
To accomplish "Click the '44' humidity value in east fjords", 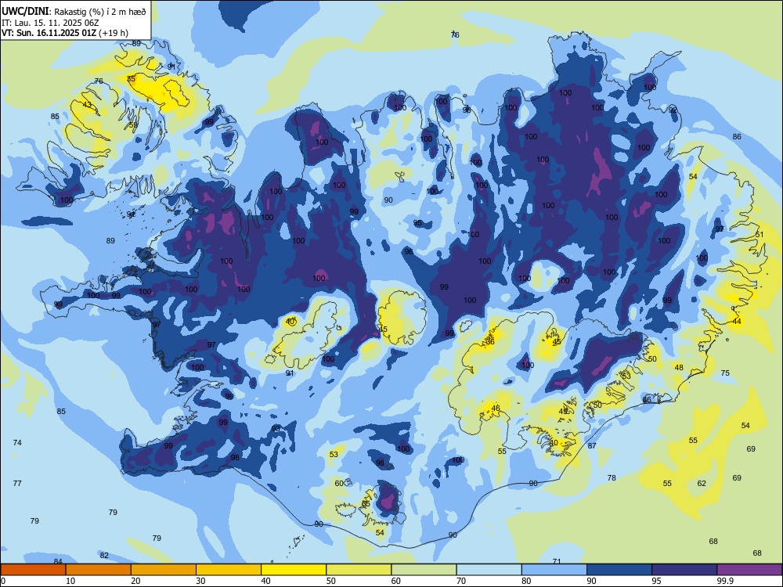I will click(737, 322).
